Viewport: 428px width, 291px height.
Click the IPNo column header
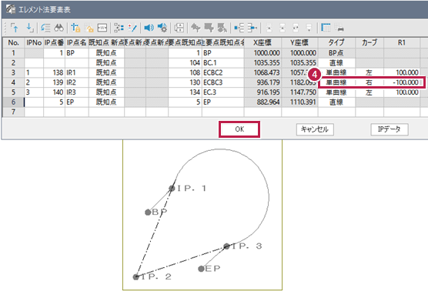[x=34, y=43]
